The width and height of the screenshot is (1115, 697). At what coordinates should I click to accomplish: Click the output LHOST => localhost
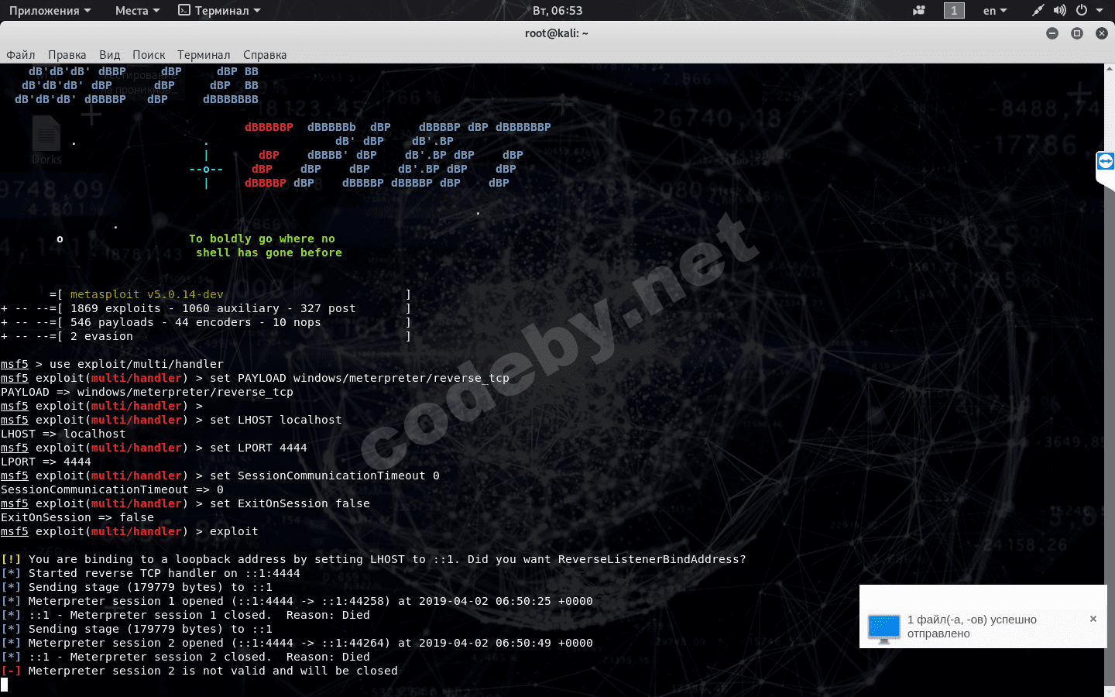(x=63, y=434)
